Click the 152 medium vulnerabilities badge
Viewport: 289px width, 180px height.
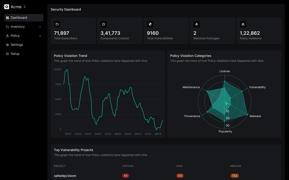235,175
